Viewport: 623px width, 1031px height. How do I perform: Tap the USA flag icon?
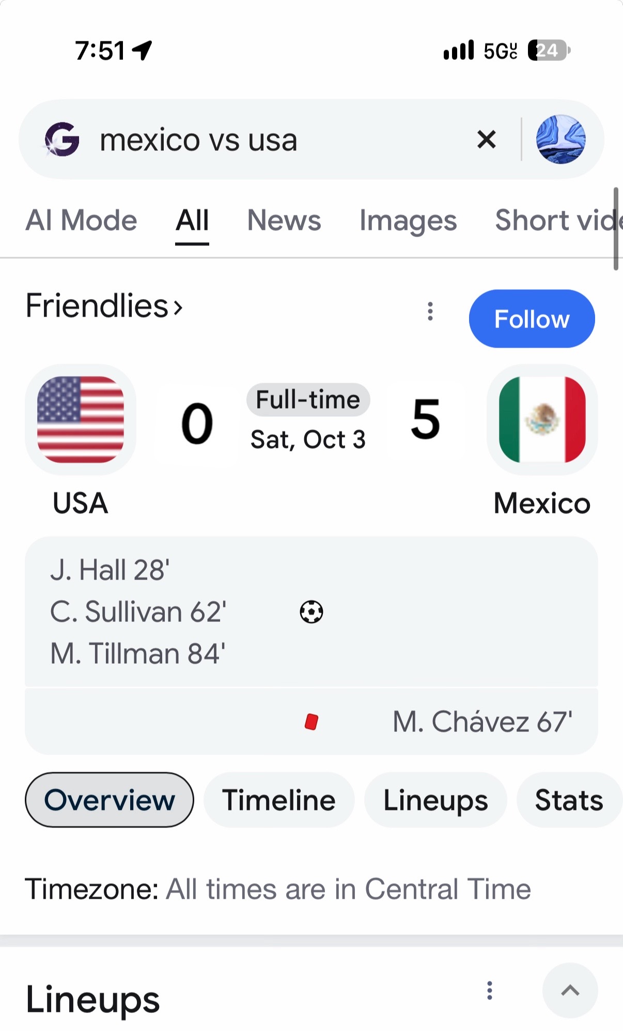pos(81,419)
